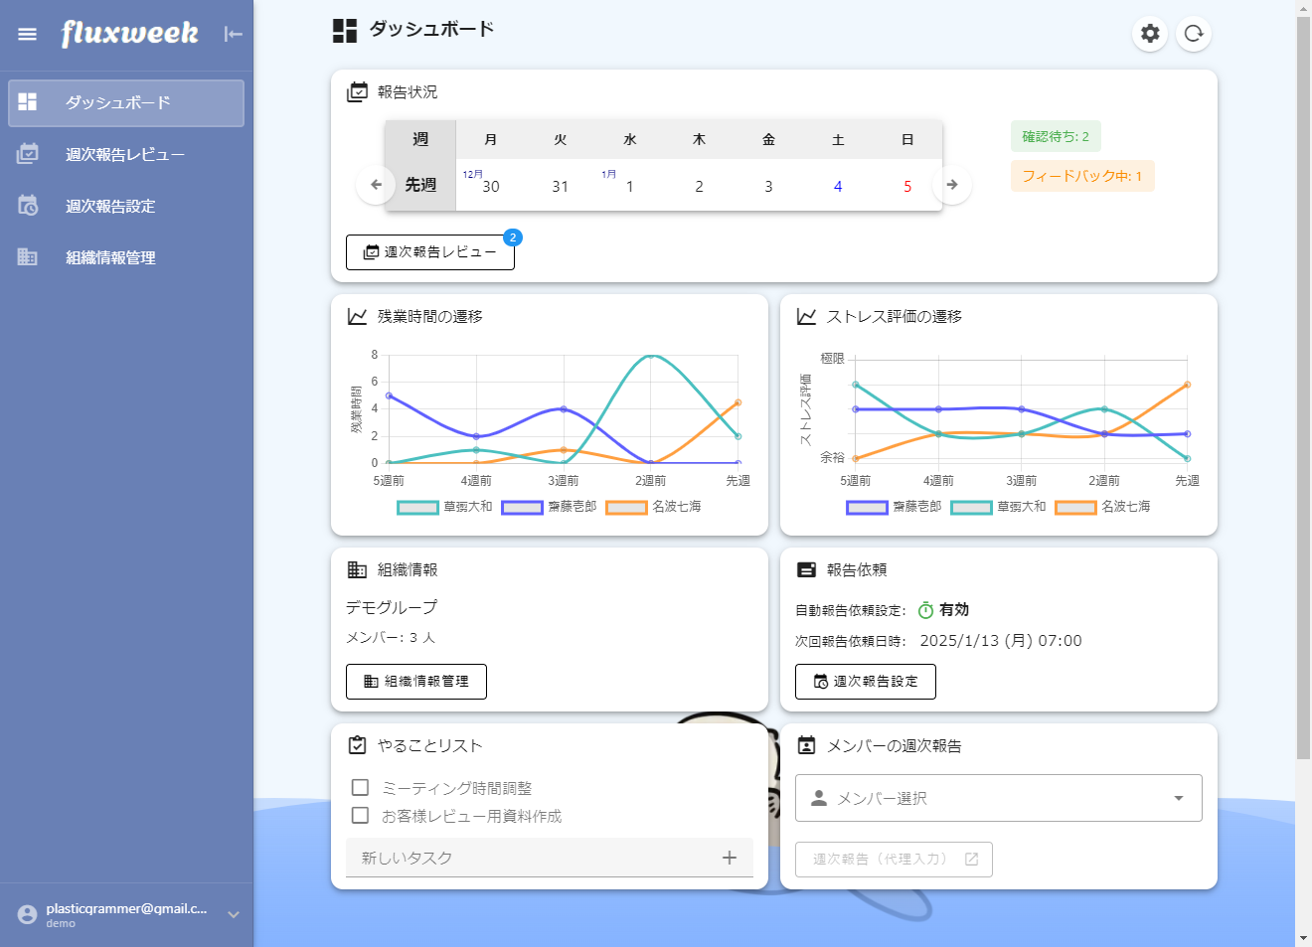Click 名波七海 orange legend swatch in stress chart
The image size is (1312, 947).
point(1075,507)
